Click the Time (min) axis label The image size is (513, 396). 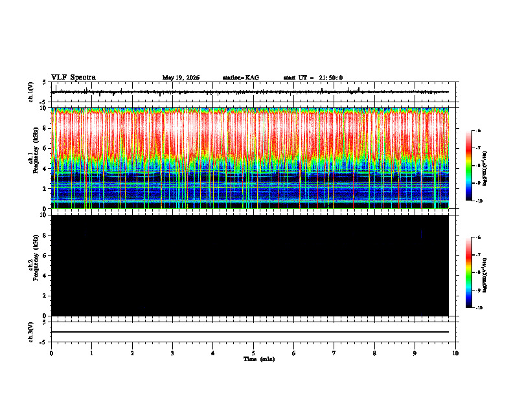pos(259,359)
